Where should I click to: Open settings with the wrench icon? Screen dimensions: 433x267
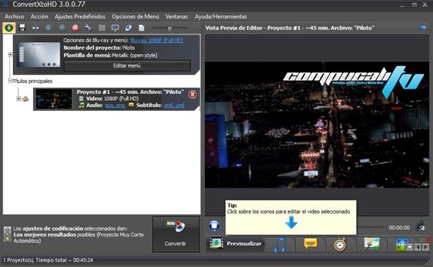(88, 28)
